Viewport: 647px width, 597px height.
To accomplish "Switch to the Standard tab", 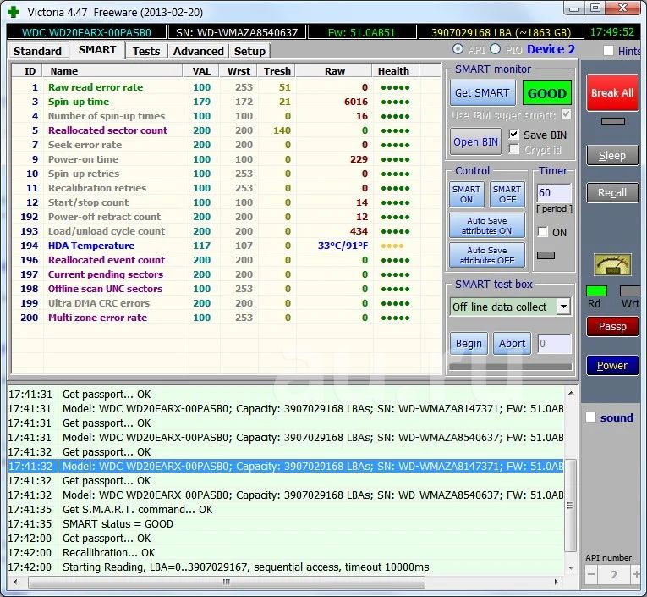I will [x=37, y=51].
